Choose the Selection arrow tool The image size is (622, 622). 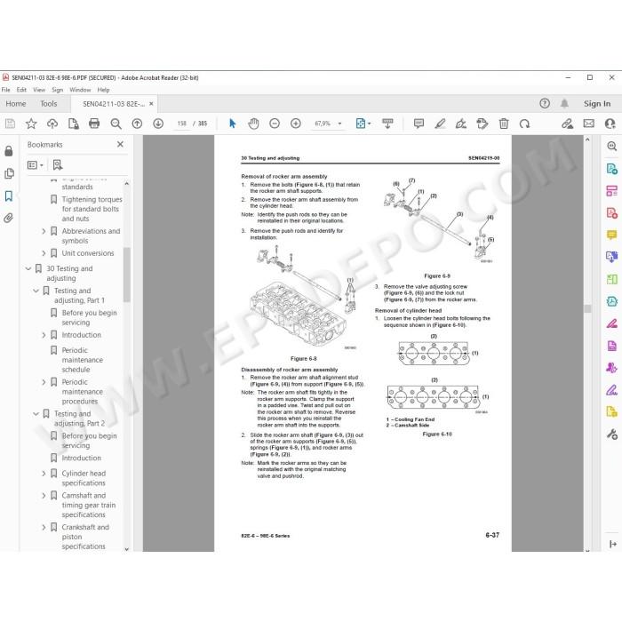click(233, 124)
